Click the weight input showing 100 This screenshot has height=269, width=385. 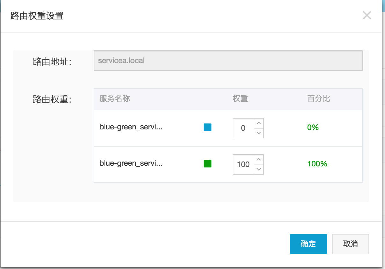coord(243,164)
